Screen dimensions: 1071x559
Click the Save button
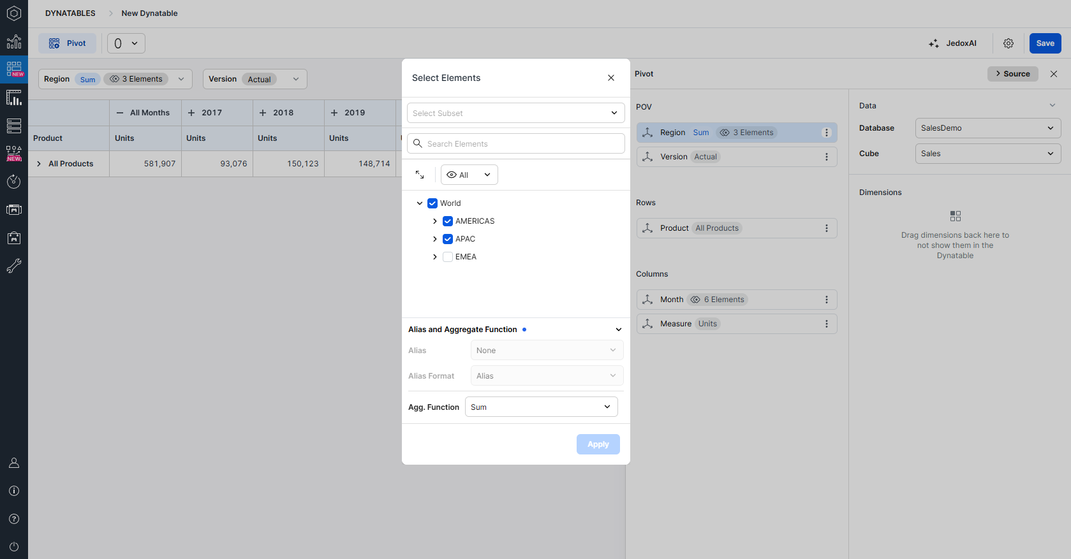[x=1045, y=43]
